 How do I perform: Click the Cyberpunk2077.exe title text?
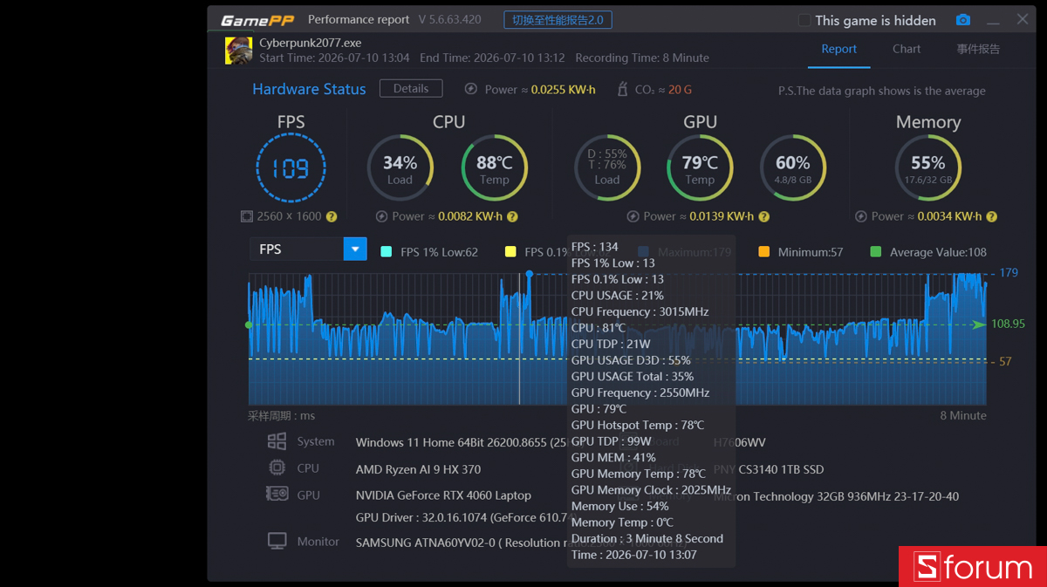[311, 43]
